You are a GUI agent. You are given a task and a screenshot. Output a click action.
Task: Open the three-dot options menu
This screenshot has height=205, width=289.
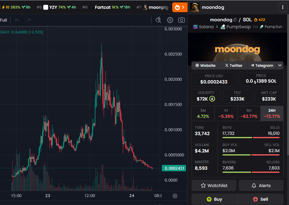click(283, 7)
